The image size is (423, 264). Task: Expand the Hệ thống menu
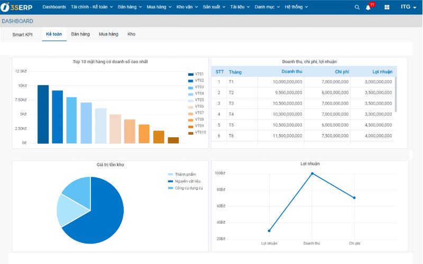(296, 7)
